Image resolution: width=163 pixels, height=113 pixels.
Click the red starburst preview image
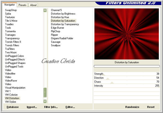127,34
